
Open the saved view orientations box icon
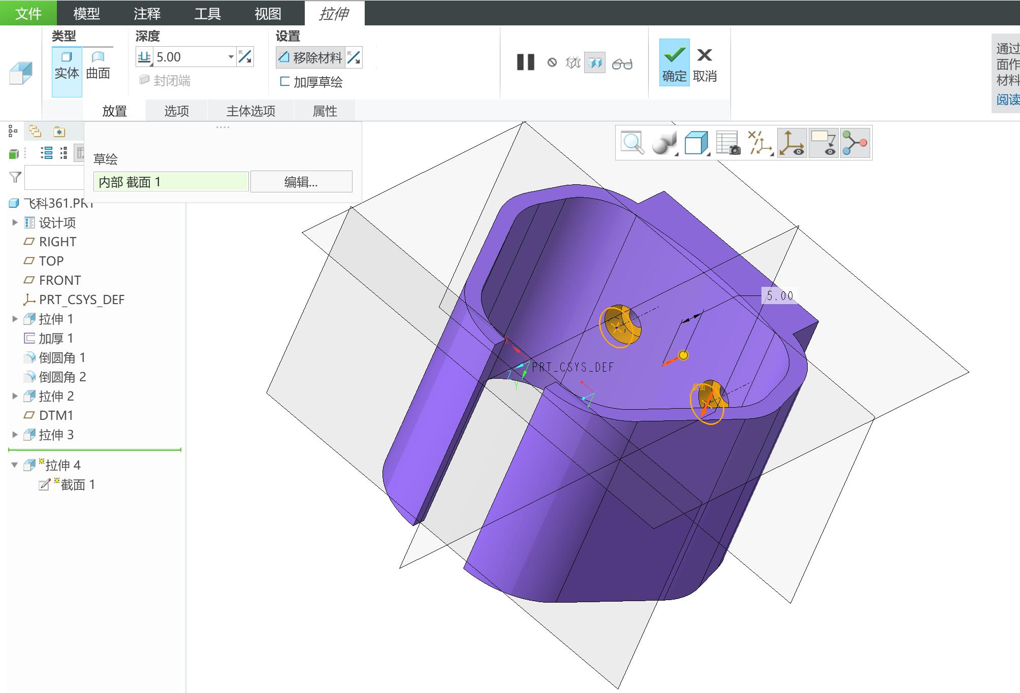[x=696, y=143]
